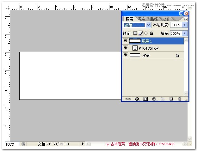Open the layers panel options menu
197x151 pixels.
pos(186,19)
